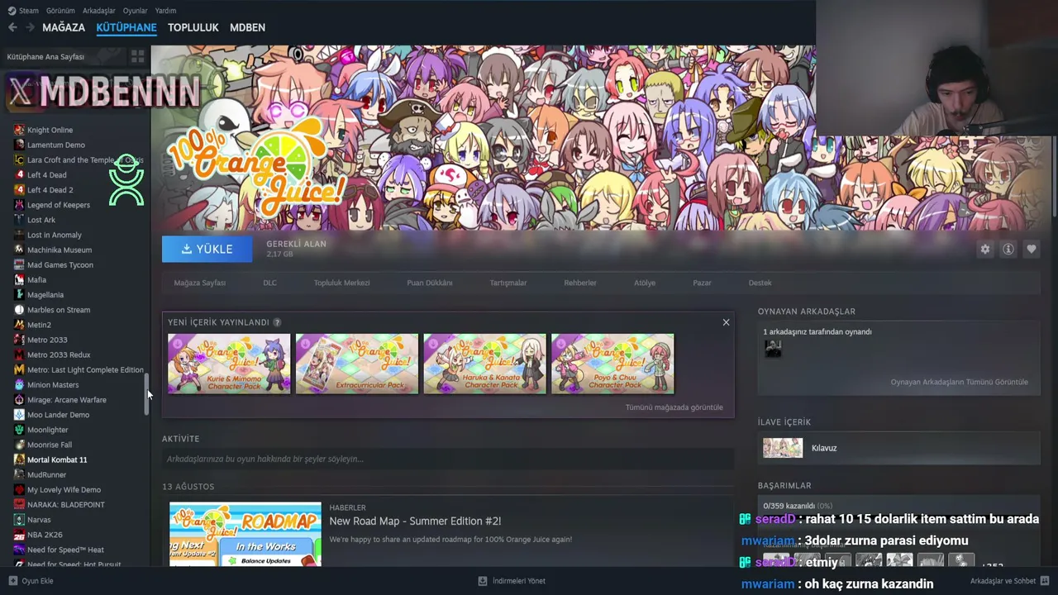Open Rehberler link
Viewport: 1058px width, 595px height.
tap(580, 283)
